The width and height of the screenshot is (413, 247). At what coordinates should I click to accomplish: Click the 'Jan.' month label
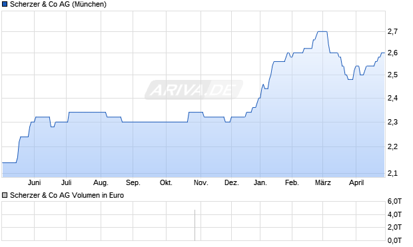pos(260,182)
